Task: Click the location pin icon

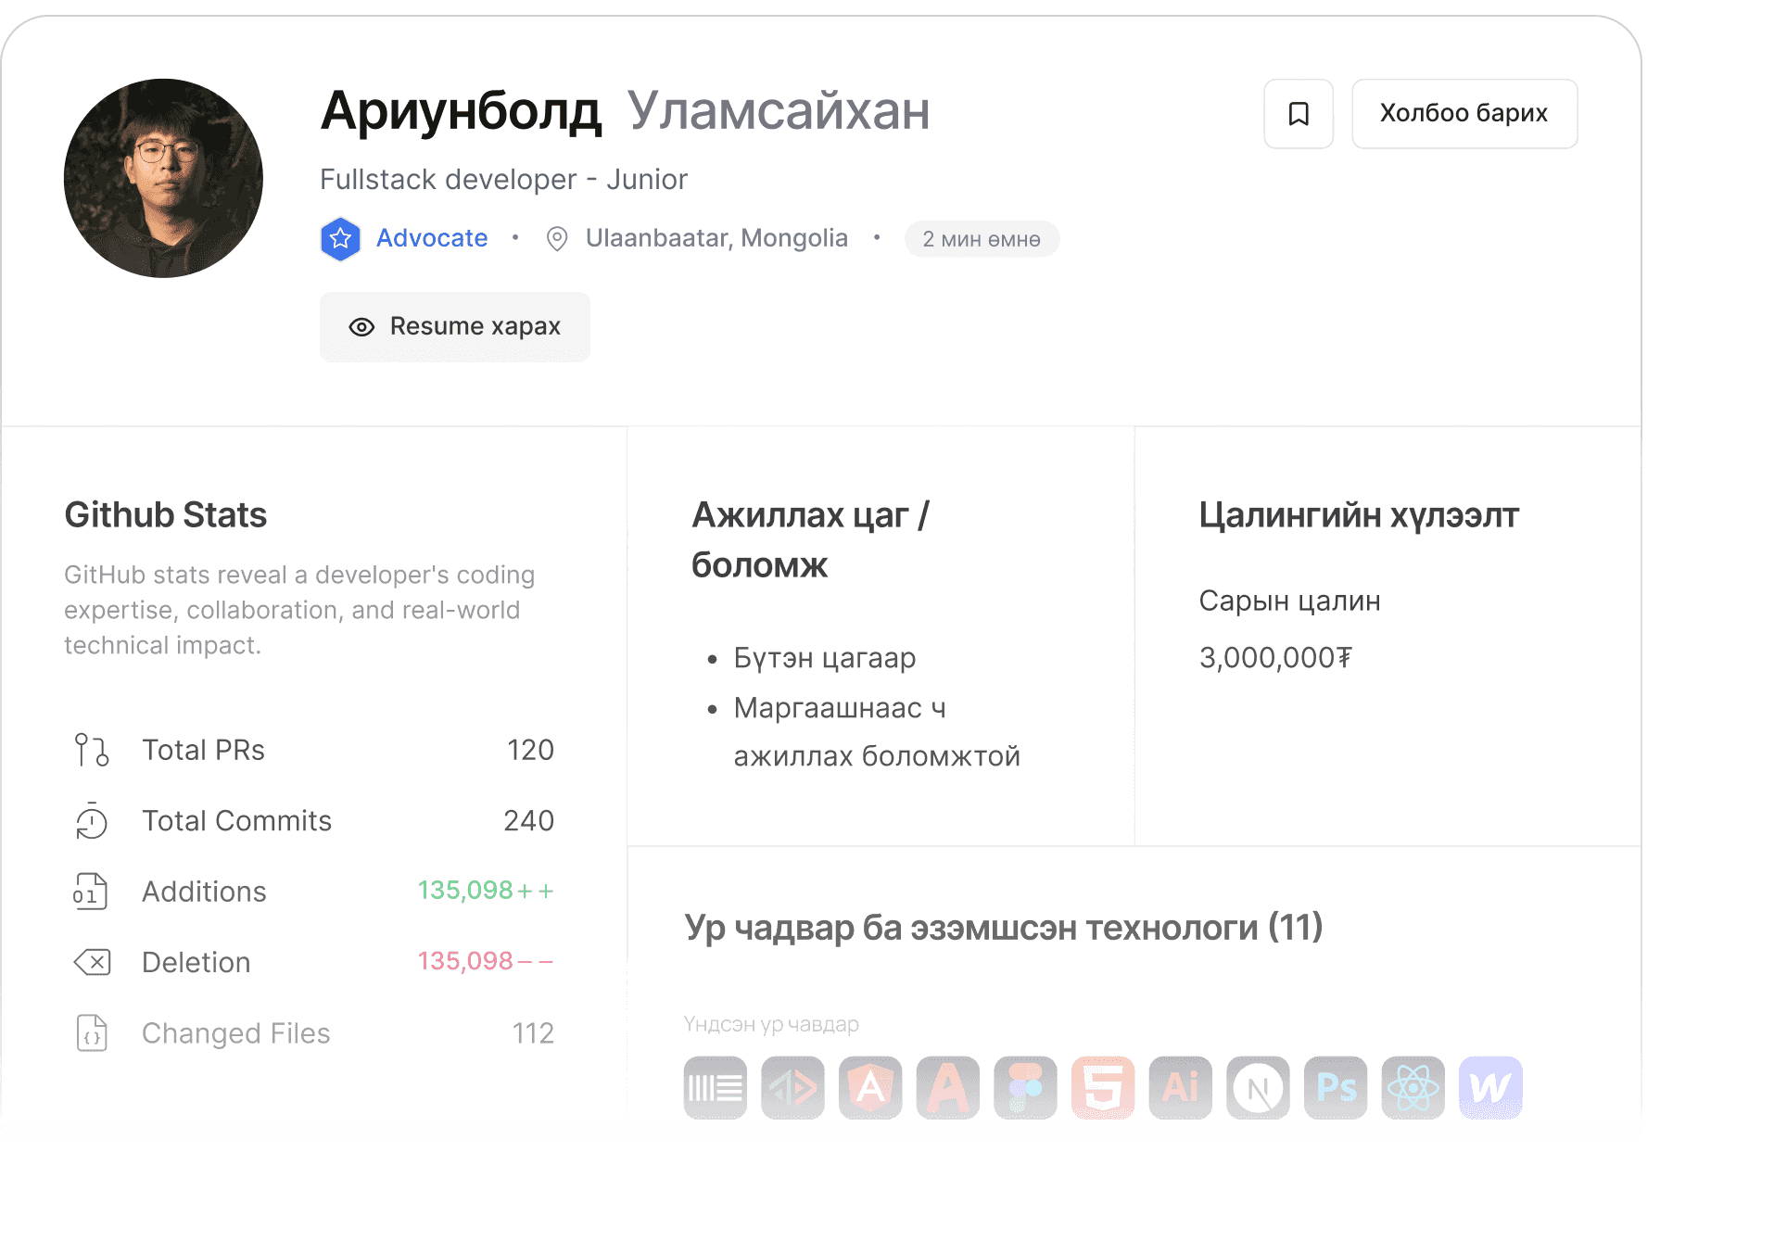Action: pyautogui.click(x=556, y=239)
